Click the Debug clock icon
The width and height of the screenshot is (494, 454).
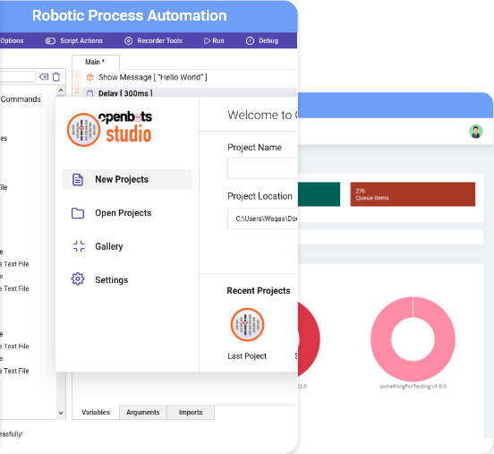click(x=250, y=40)
